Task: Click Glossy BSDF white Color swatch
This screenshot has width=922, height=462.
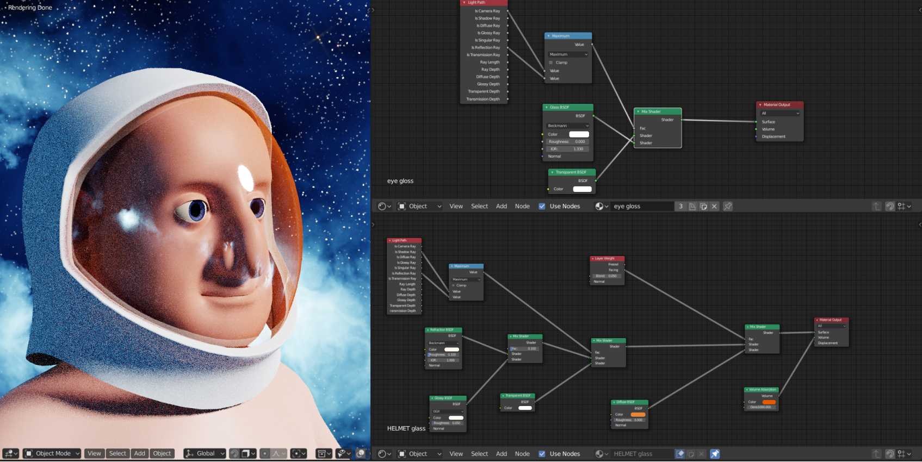Action: pos(456,417)
